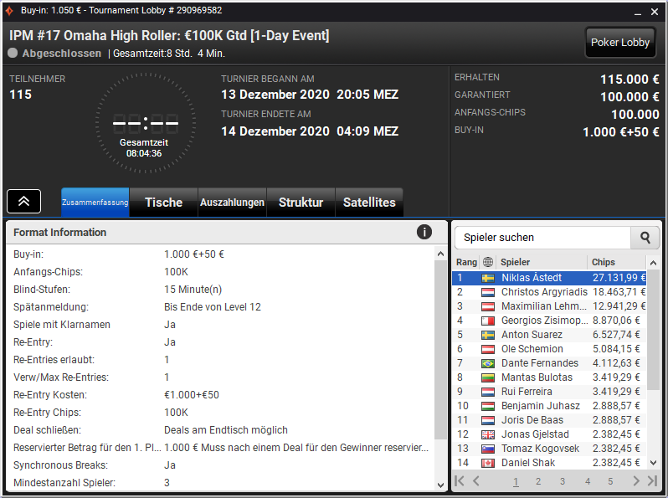The height and width of the screenshot is (498, 668).
Task: Select player row Christos Argyriadis
Action: (549, 292)
